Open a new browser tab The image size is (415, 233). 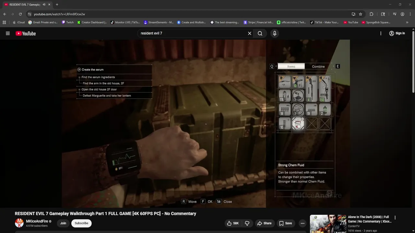[57, 5]
